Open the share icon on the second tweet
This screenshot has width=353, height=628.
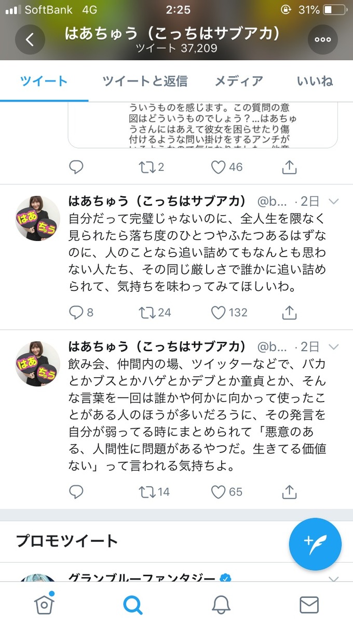coord(289,491)
